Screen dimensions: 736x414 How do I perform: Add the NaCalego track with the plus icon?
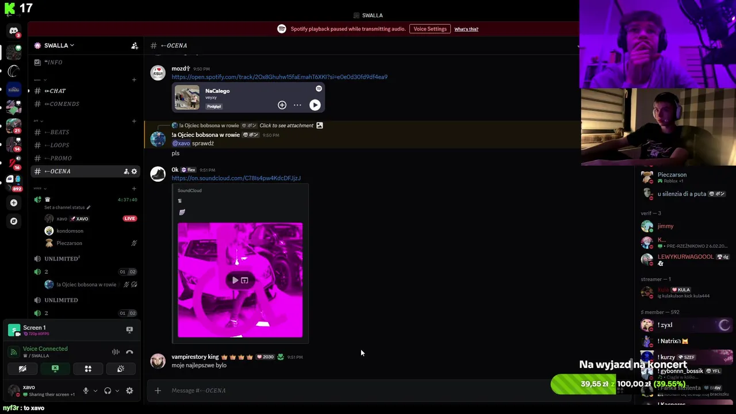coord(282,105)
